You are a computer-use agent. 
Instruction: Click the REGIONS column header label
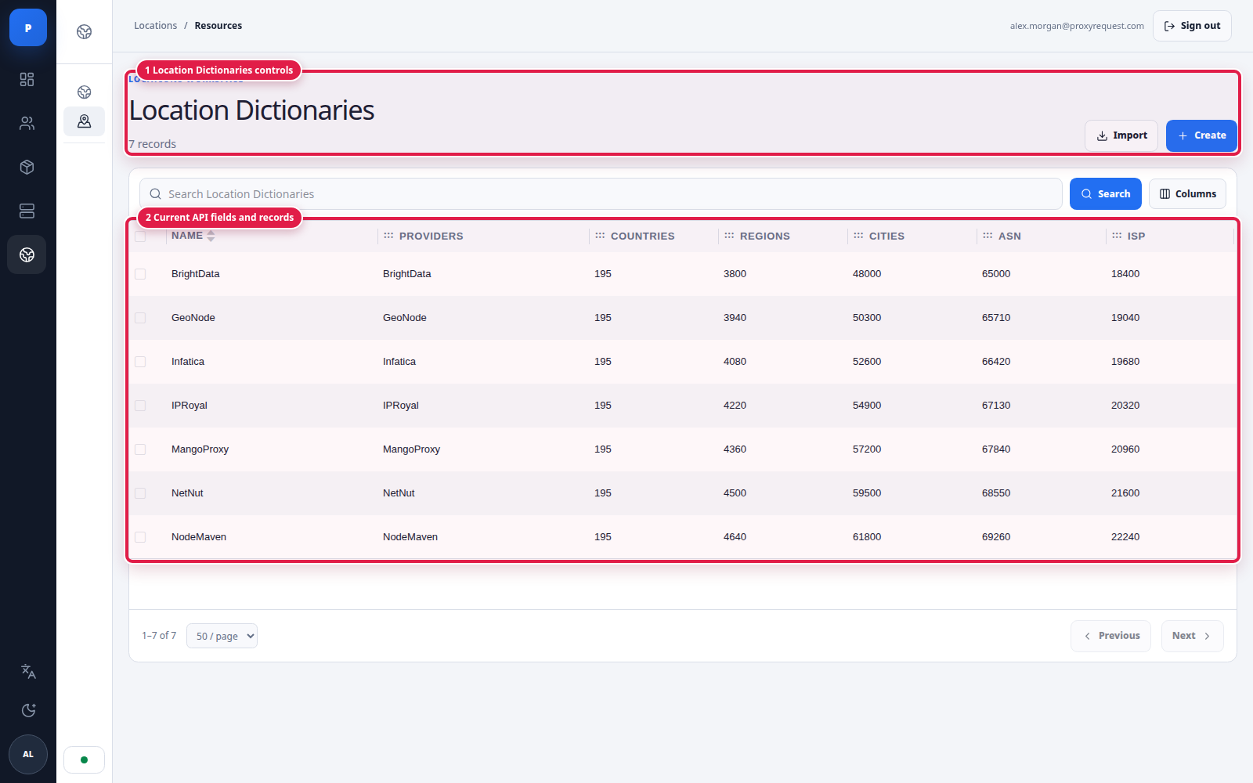[765, 236]
